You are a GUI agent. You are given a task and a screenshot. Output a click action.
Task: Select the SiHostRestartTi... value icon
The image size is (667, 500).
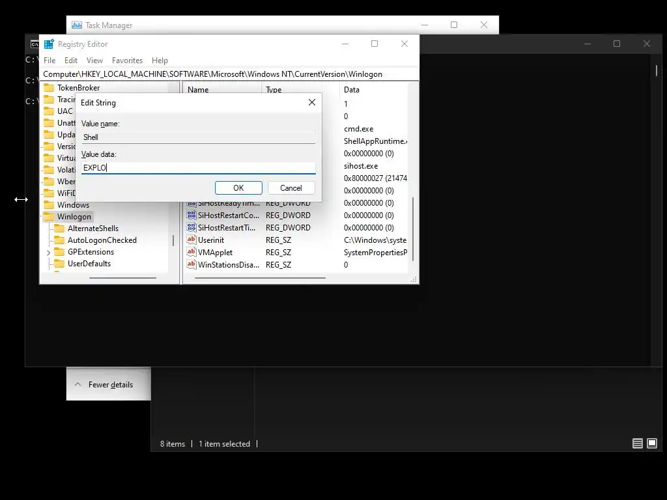(192, 227)
